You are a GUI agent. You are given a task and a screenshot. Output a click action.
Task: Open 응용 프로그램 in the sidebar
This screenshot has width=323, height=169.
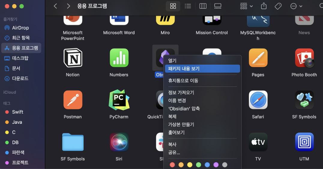tap(21, 48)
